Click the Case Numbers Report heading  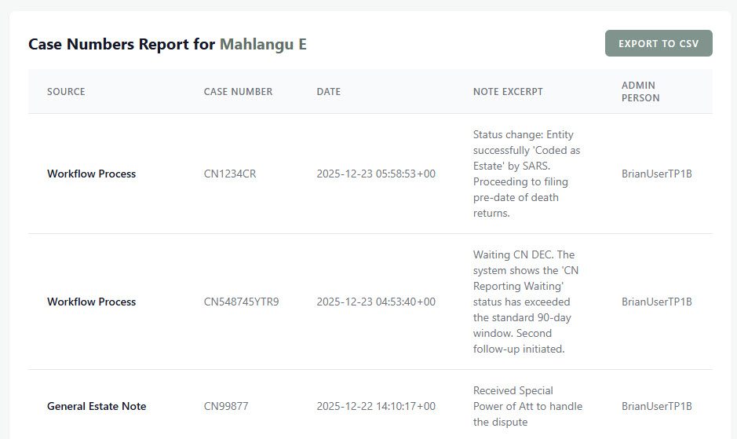click(x=167, y=44)
